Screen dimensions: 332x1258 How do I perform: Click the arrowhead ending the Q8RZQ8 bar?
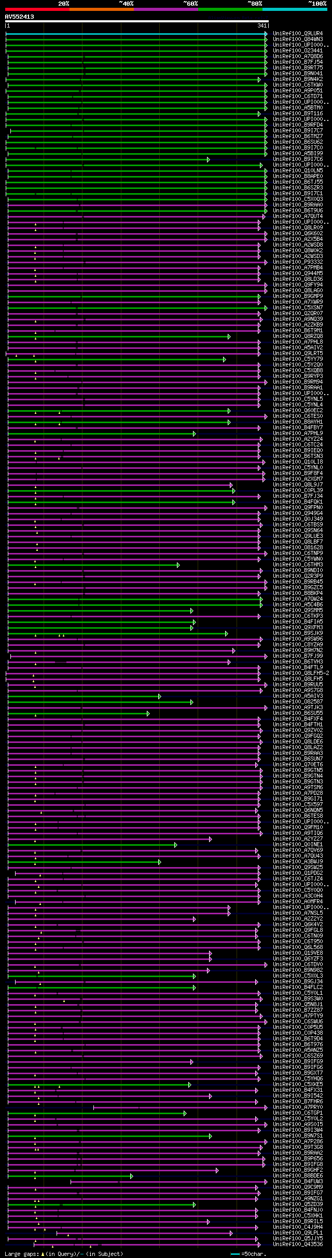[229, 336]
